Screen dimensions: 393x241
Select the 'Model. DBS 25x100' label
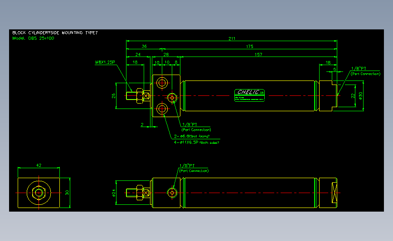click(33, 38)
